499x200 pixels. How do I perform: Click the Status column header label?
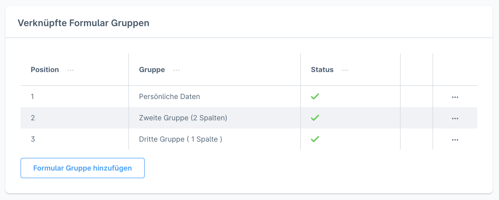(322, 70)
